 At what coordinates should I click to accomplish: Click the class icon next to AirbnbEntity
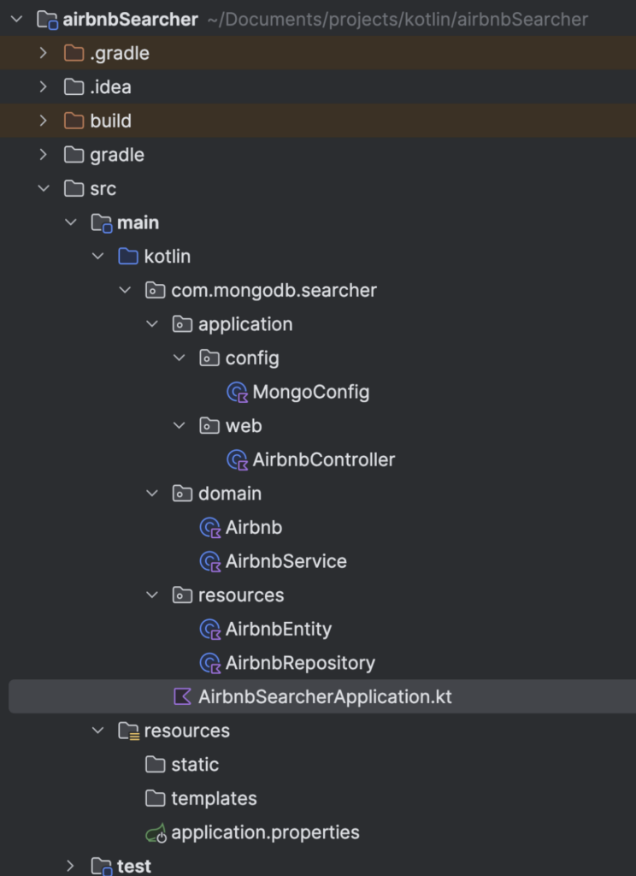209,630
